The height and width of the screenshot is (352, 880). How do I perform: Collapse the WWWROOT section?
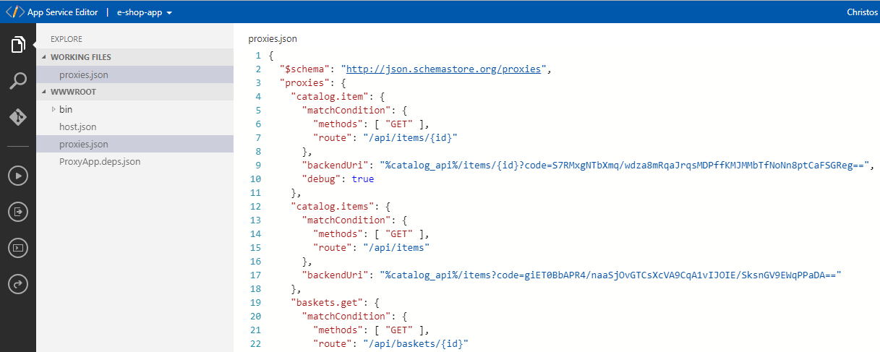(73, 92)
